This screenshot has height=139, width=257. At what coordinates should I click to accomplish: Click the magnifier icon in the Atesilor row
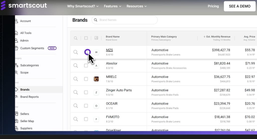76,66
